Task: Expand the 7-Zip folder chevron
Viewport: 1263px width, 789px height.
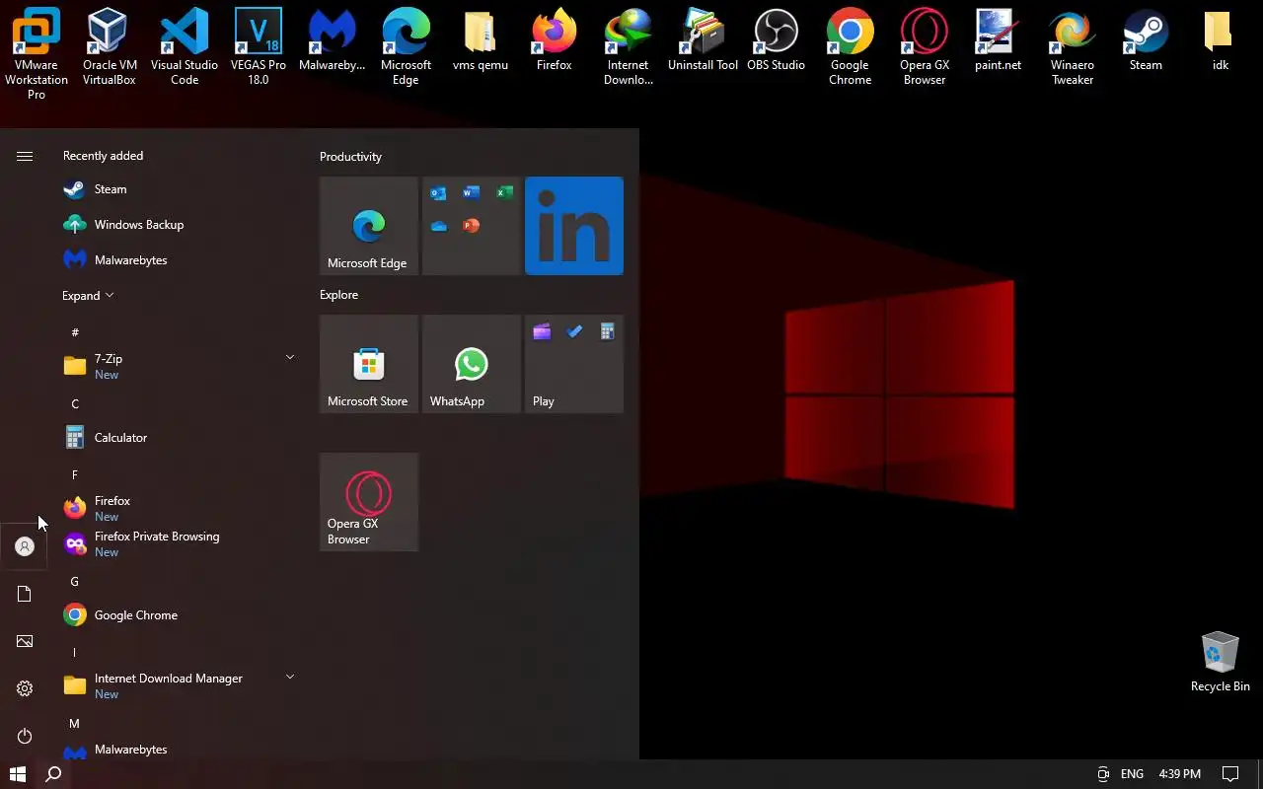Action: point(290,357)
